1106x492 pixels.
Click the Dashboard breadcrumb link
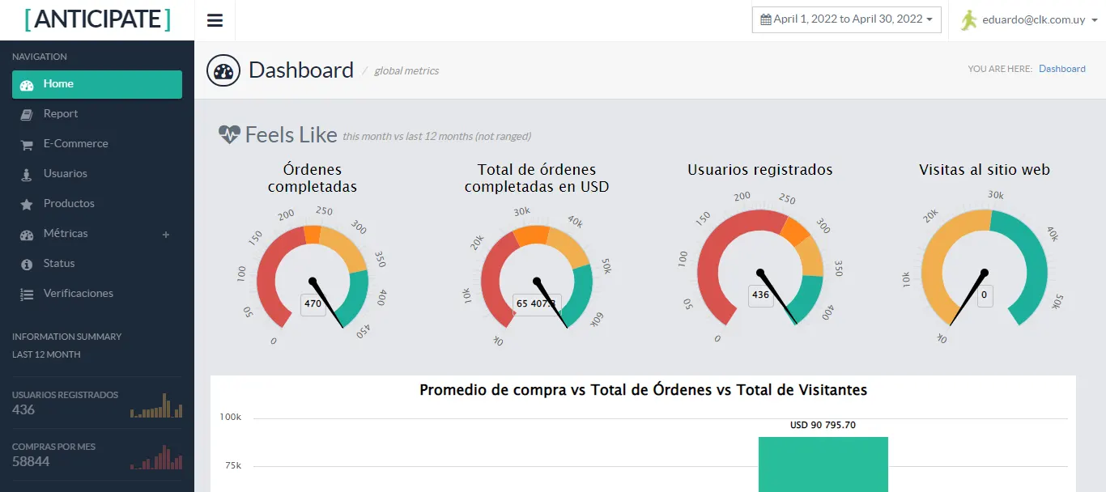1061,69
